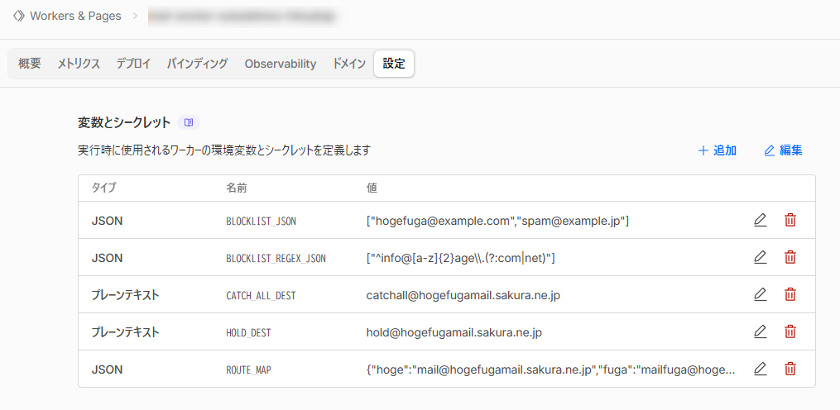Screen dimensions: 840x410
Task: Click the JSON type cell for BLOCKLIST_JSON
Action: tap(107, 221)
